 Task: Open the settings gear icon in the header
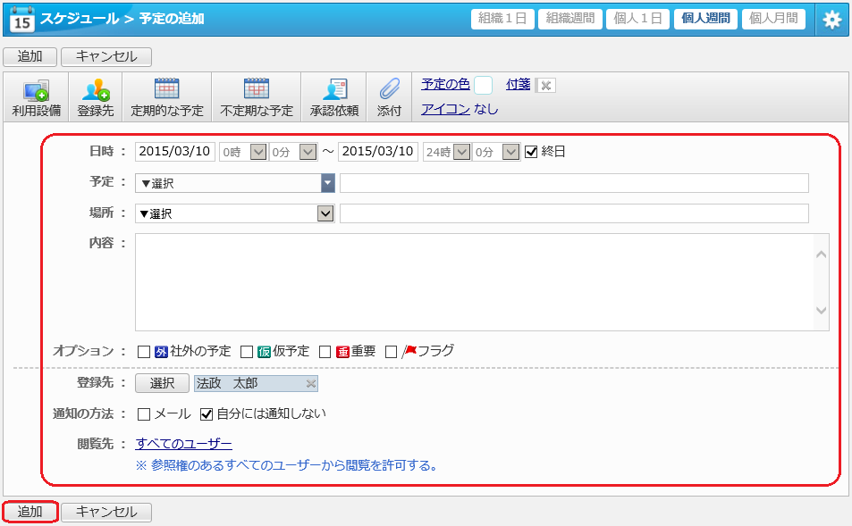832,20
